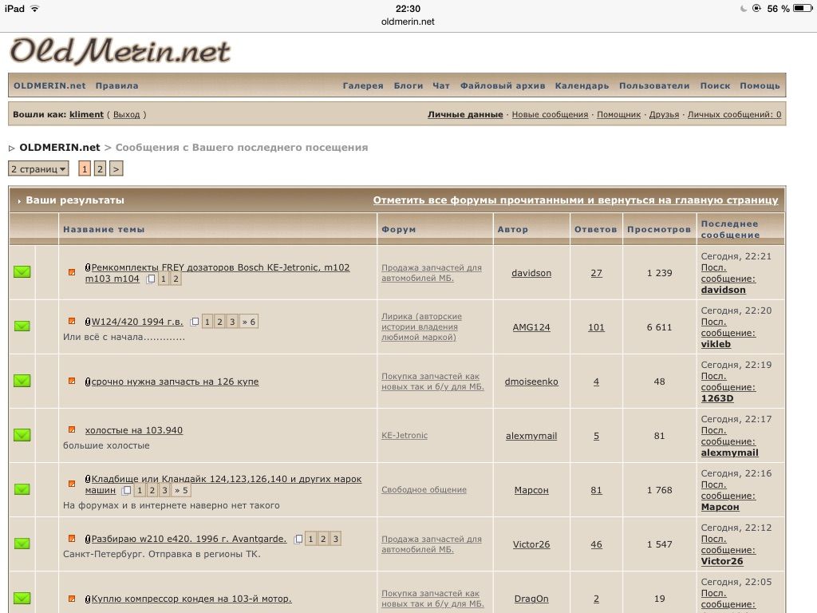817x613 pixels.
Task: Click the orange new-post icon beside W124/420 1994 г.в.
Action: click(72, 322)
